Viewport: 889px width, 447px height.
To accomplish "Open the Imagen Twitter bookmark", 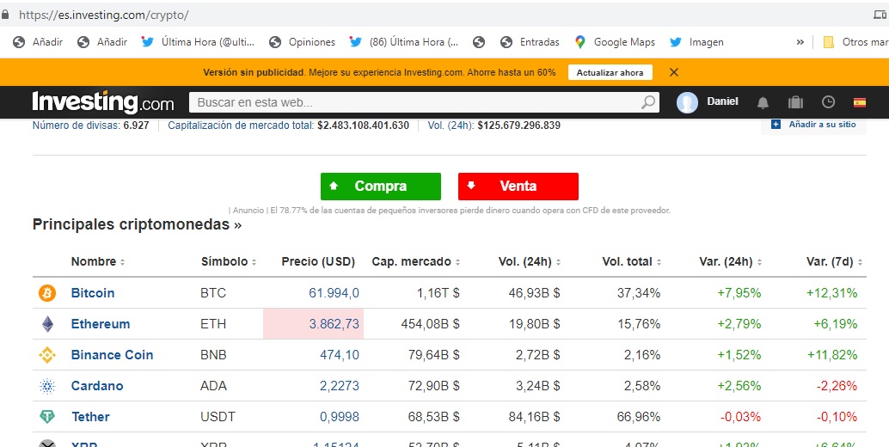I will tap(696, 42).
